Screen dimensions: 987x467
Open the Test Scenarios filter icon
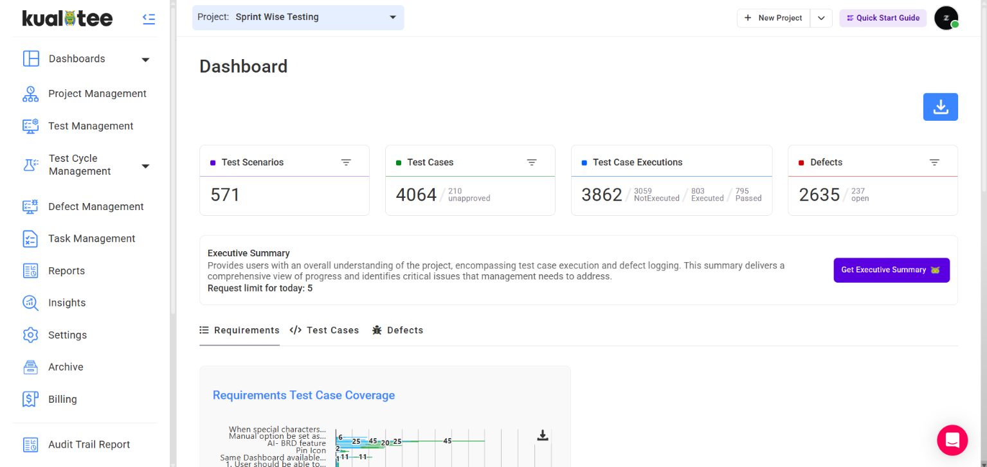(346, 163)
